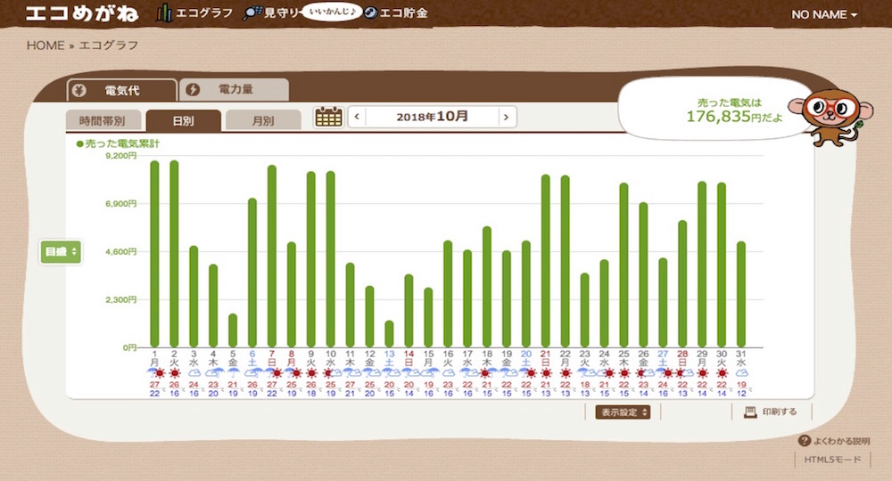Screen dimensions: 892x481
Task: Switch to HTML5モード
Action: (x=831, y=460)
